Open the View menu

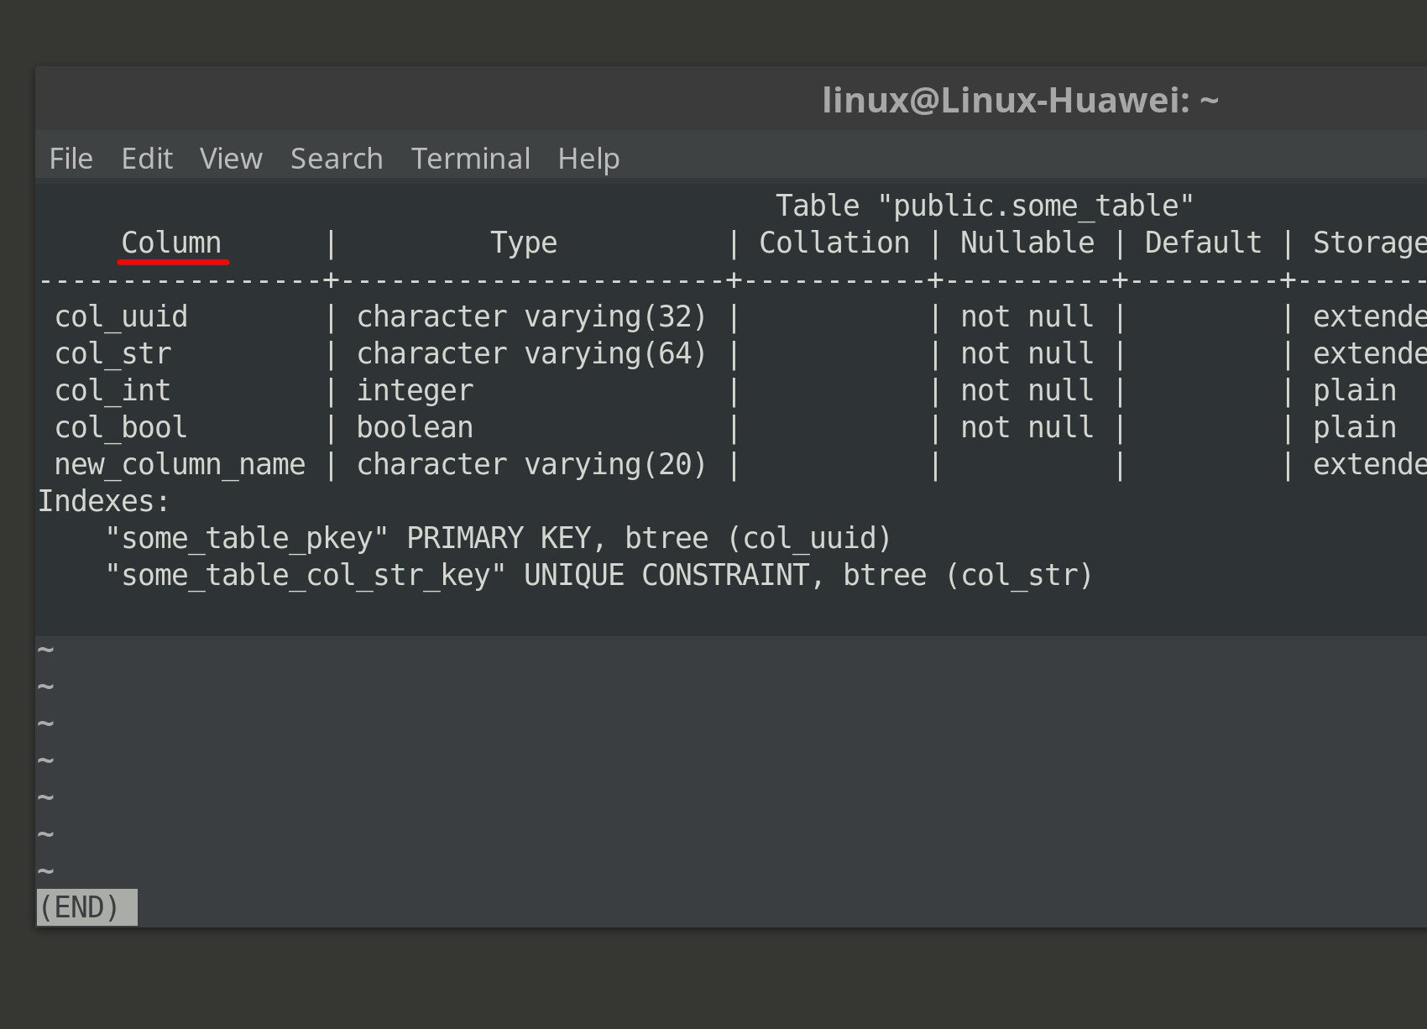click(x=230, y=159)
